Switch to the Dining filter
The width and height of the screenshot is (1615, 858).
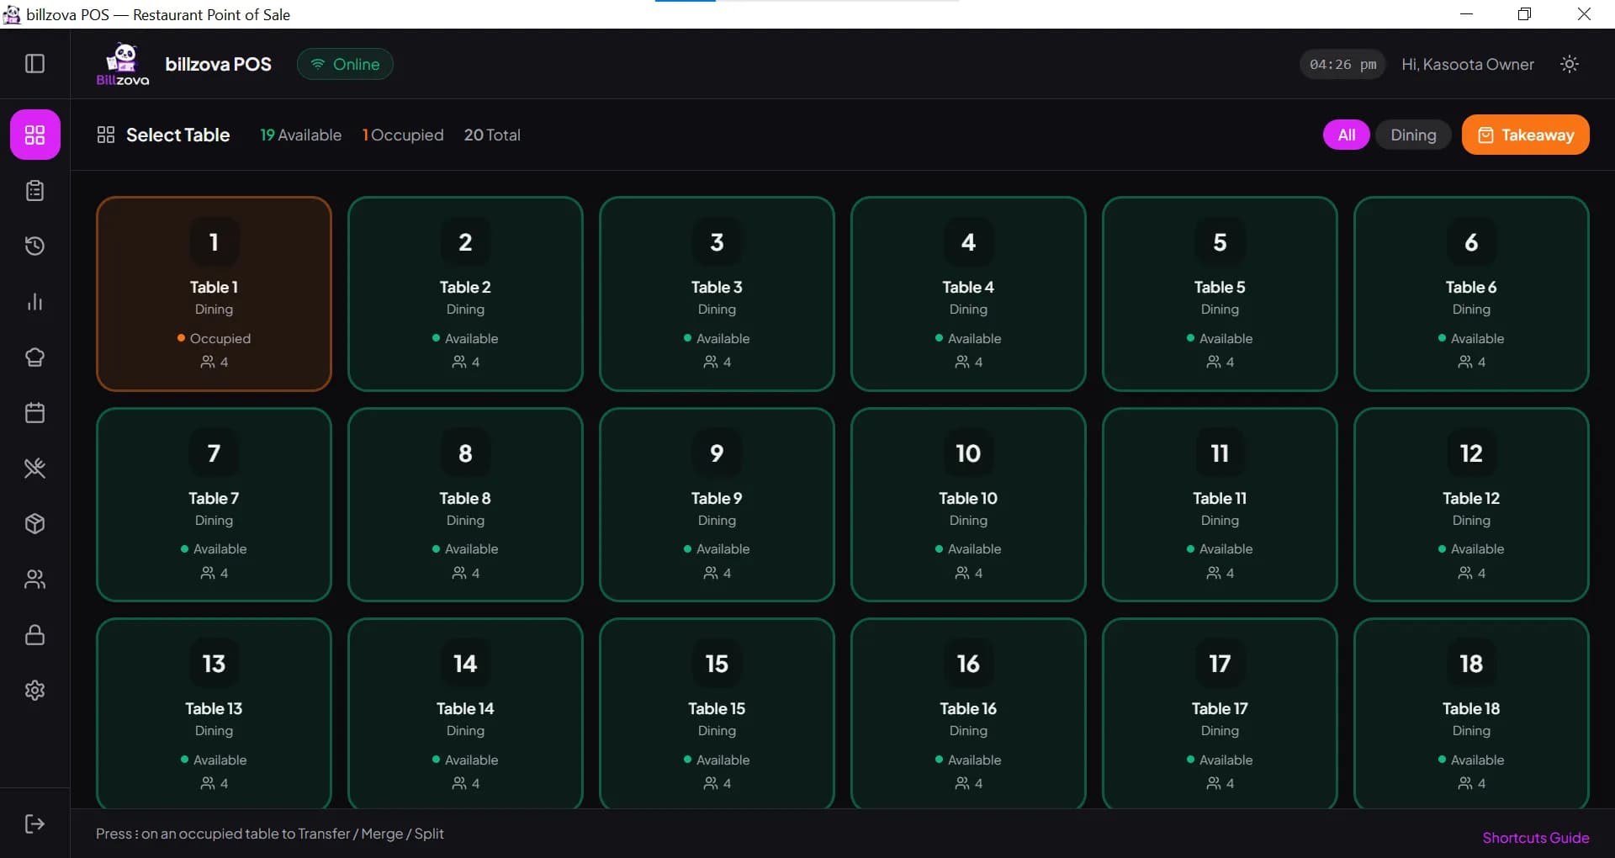[x=1413, y=135]
